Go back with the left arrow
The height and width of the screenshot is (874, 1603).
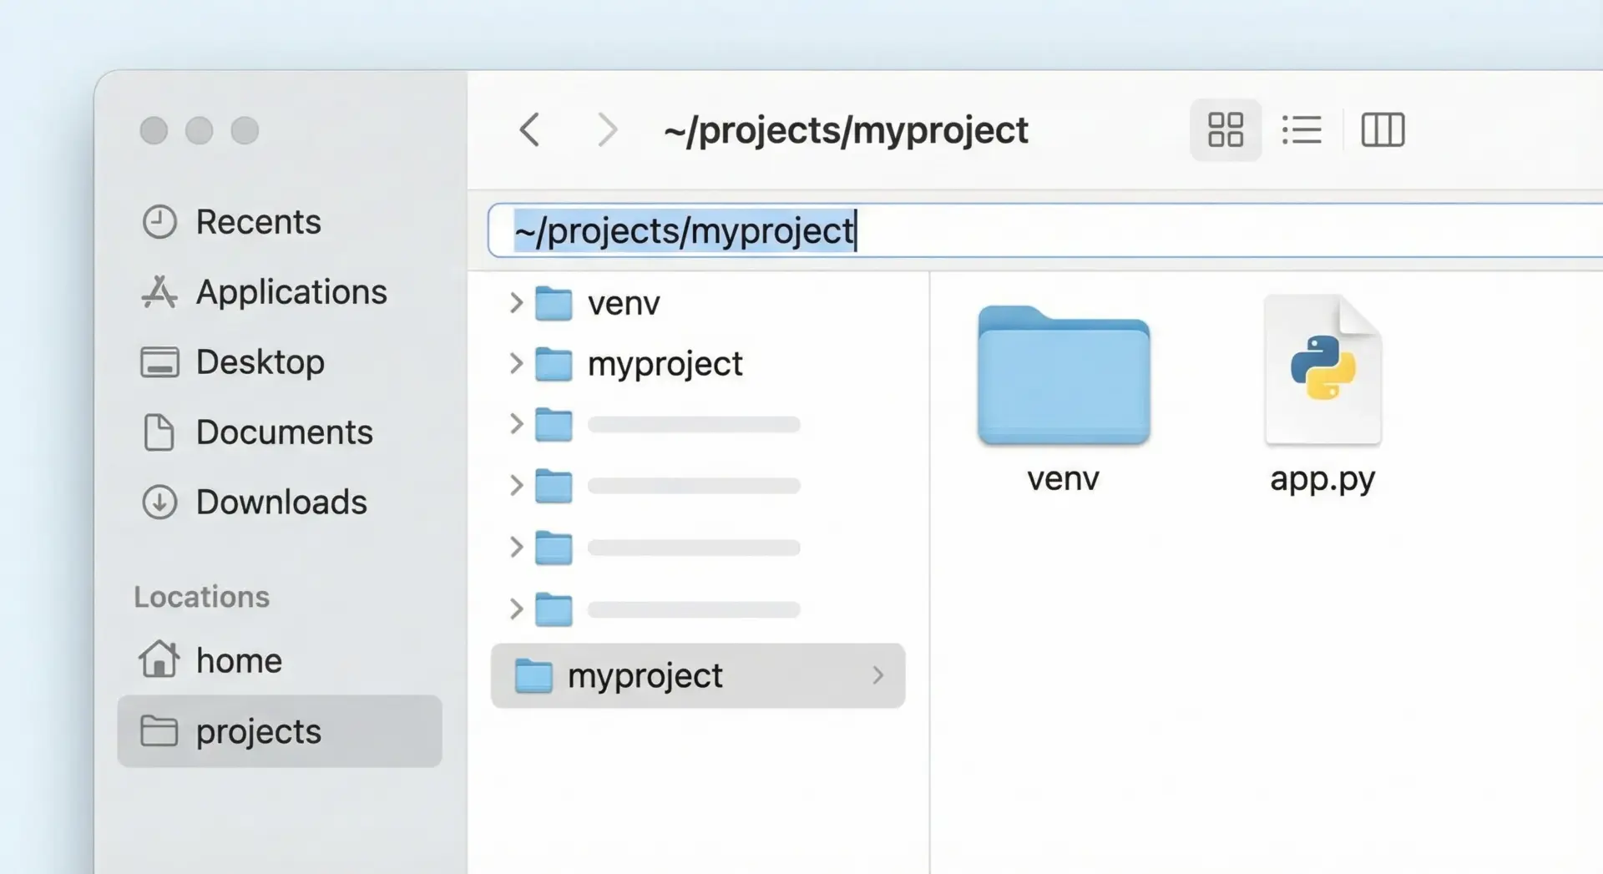pos(530,130)
